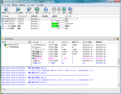Select 企画書.pptx file icon
Viewport: 121px width, 94px height.
[x=33, y=52]
